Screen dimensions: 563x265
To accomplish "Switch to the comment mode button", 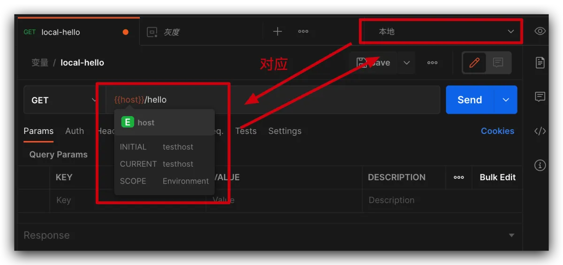I will (498, 63).
